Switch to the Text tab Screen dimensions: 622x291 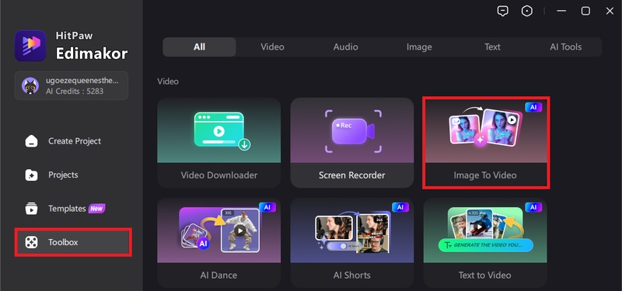tap(492, 47)
